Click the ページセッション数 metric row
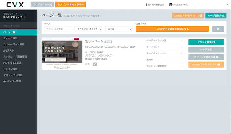Screen dimensions: 231x134 (x=164, y=41)
